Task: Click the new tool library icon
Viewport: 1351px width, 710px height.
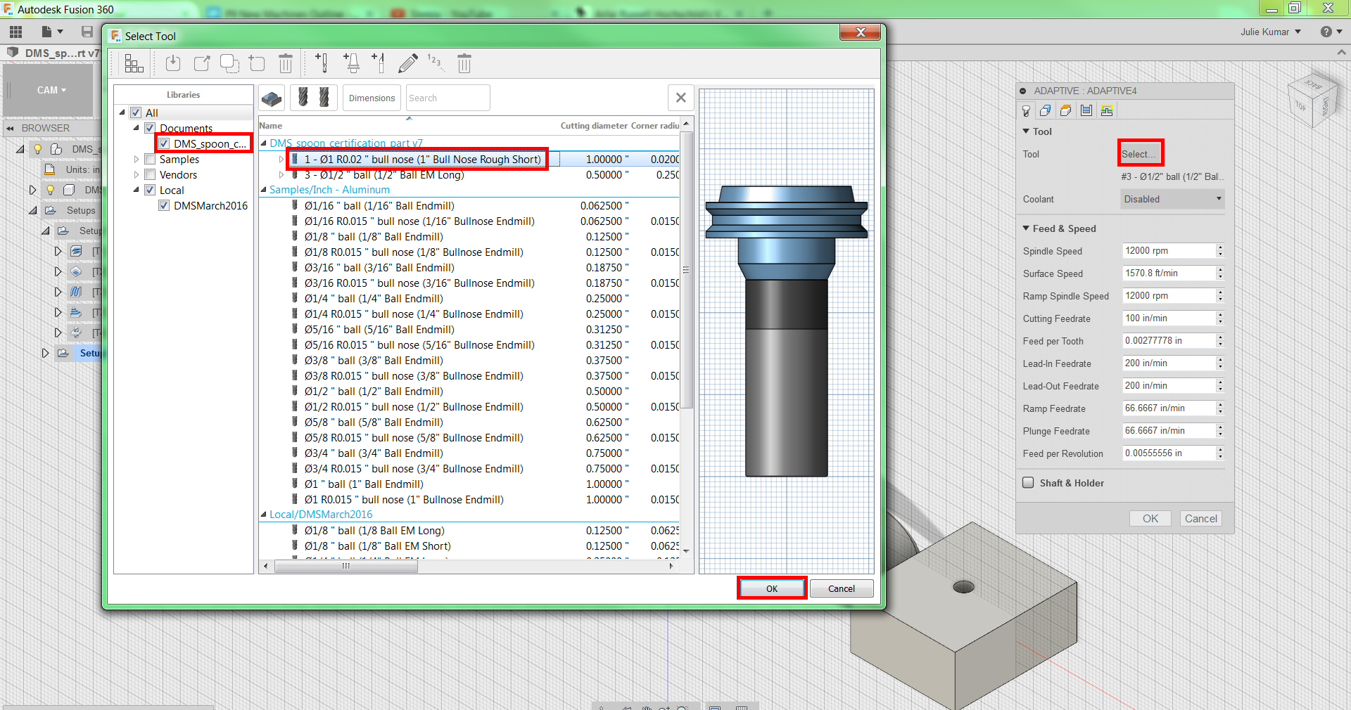Action: (x=257, y=64)
